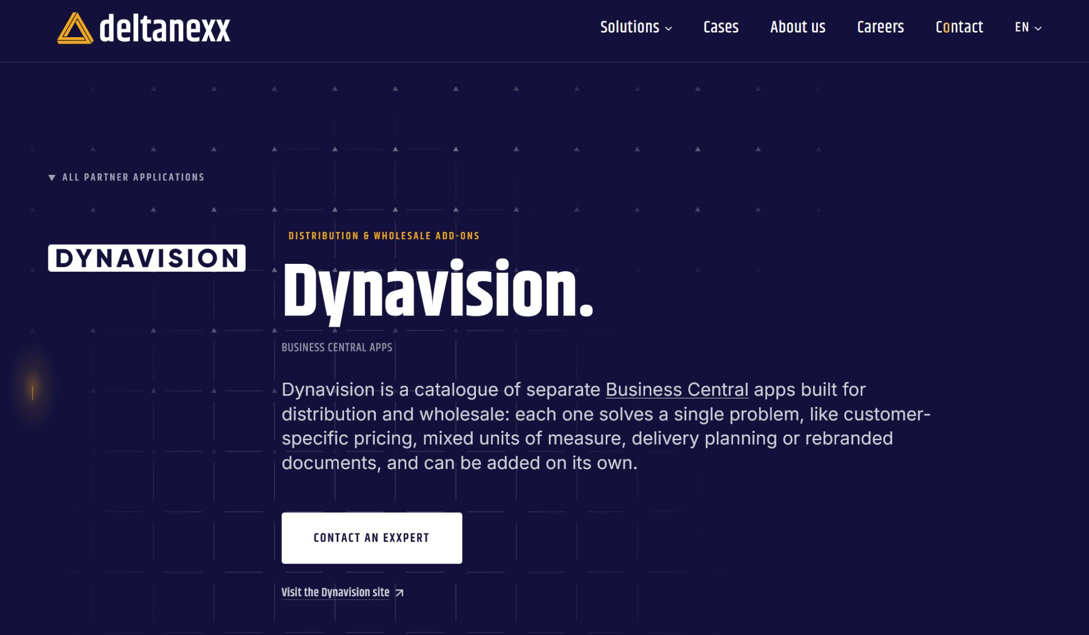The width and height of the screenshot is (1089, 635).
Task: Click the external arrow icon beside Dynavision site
Action: pyautogui.click(x=399, y=593)
